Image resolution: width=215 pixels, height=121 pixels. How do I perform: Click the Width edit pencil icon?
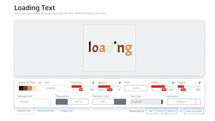click(173, 83)
